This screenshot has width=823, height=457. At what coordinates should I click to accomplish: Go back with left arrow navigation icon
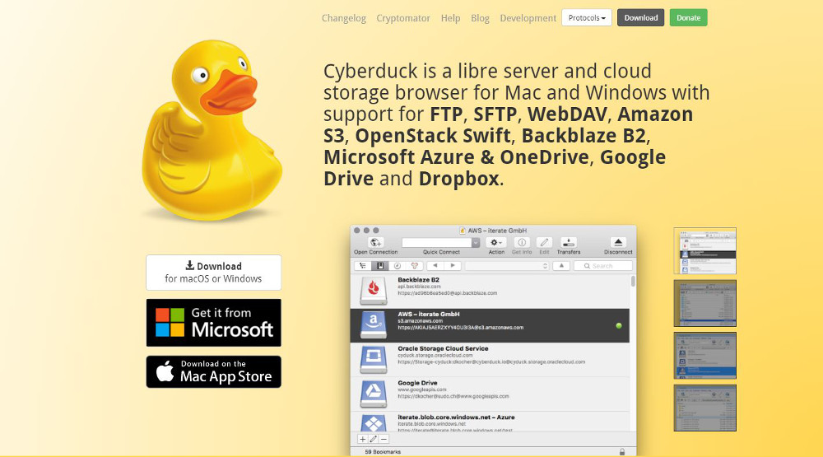435,266
